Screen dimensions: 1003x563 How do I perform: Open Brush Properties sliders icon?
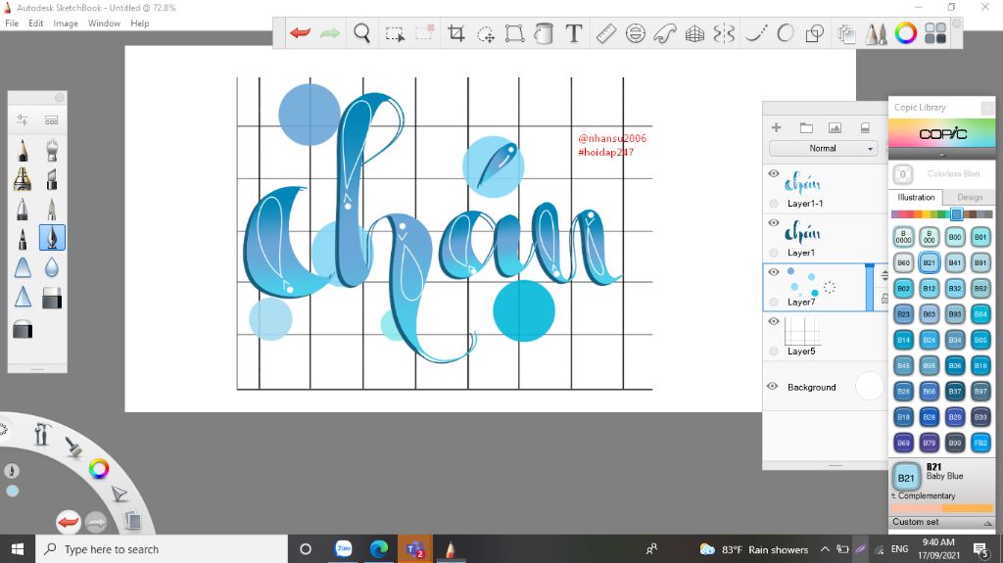pos(23,119)
